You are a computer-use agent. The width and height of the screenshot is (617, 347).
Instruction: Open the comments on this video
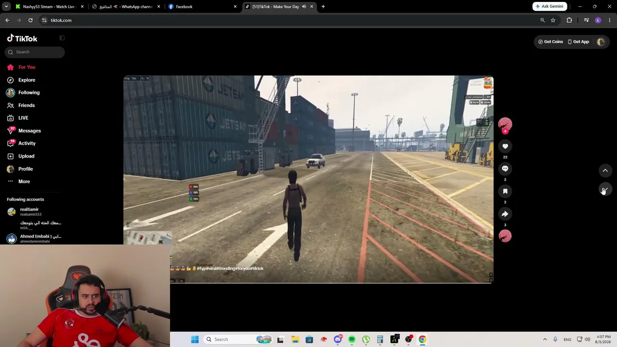[x=505, y=169]
